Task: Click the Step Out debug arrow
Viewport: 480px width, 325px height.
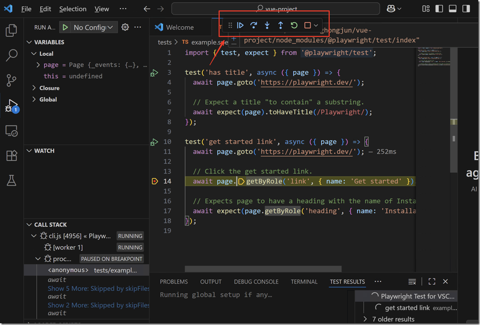Action: (280, 26)
